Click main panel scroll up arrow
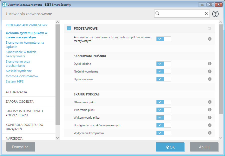225x156 pixels. (x=221, y=22)
